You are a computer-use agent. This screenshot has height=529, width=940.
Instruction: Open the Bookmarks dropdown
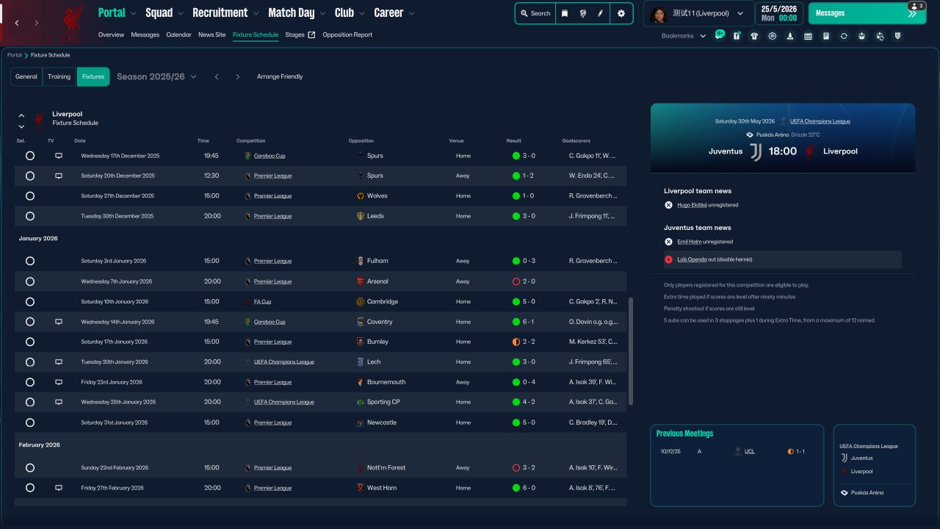pos(683,36)
